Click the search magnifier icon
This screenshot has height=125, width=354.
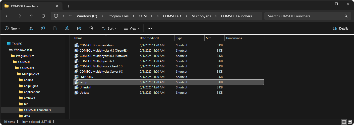click(x=346, y=16)
